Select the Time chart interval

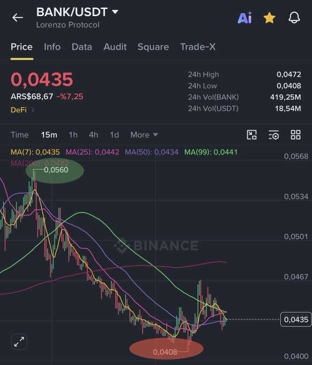pyautogui.click(x=20, y=135)
